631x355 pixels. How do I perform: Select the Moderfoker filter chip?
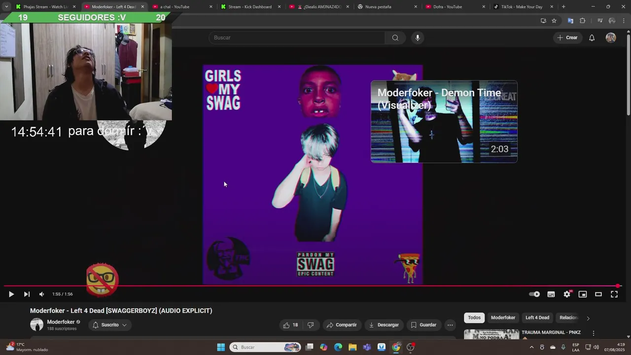tap(503, 318)
